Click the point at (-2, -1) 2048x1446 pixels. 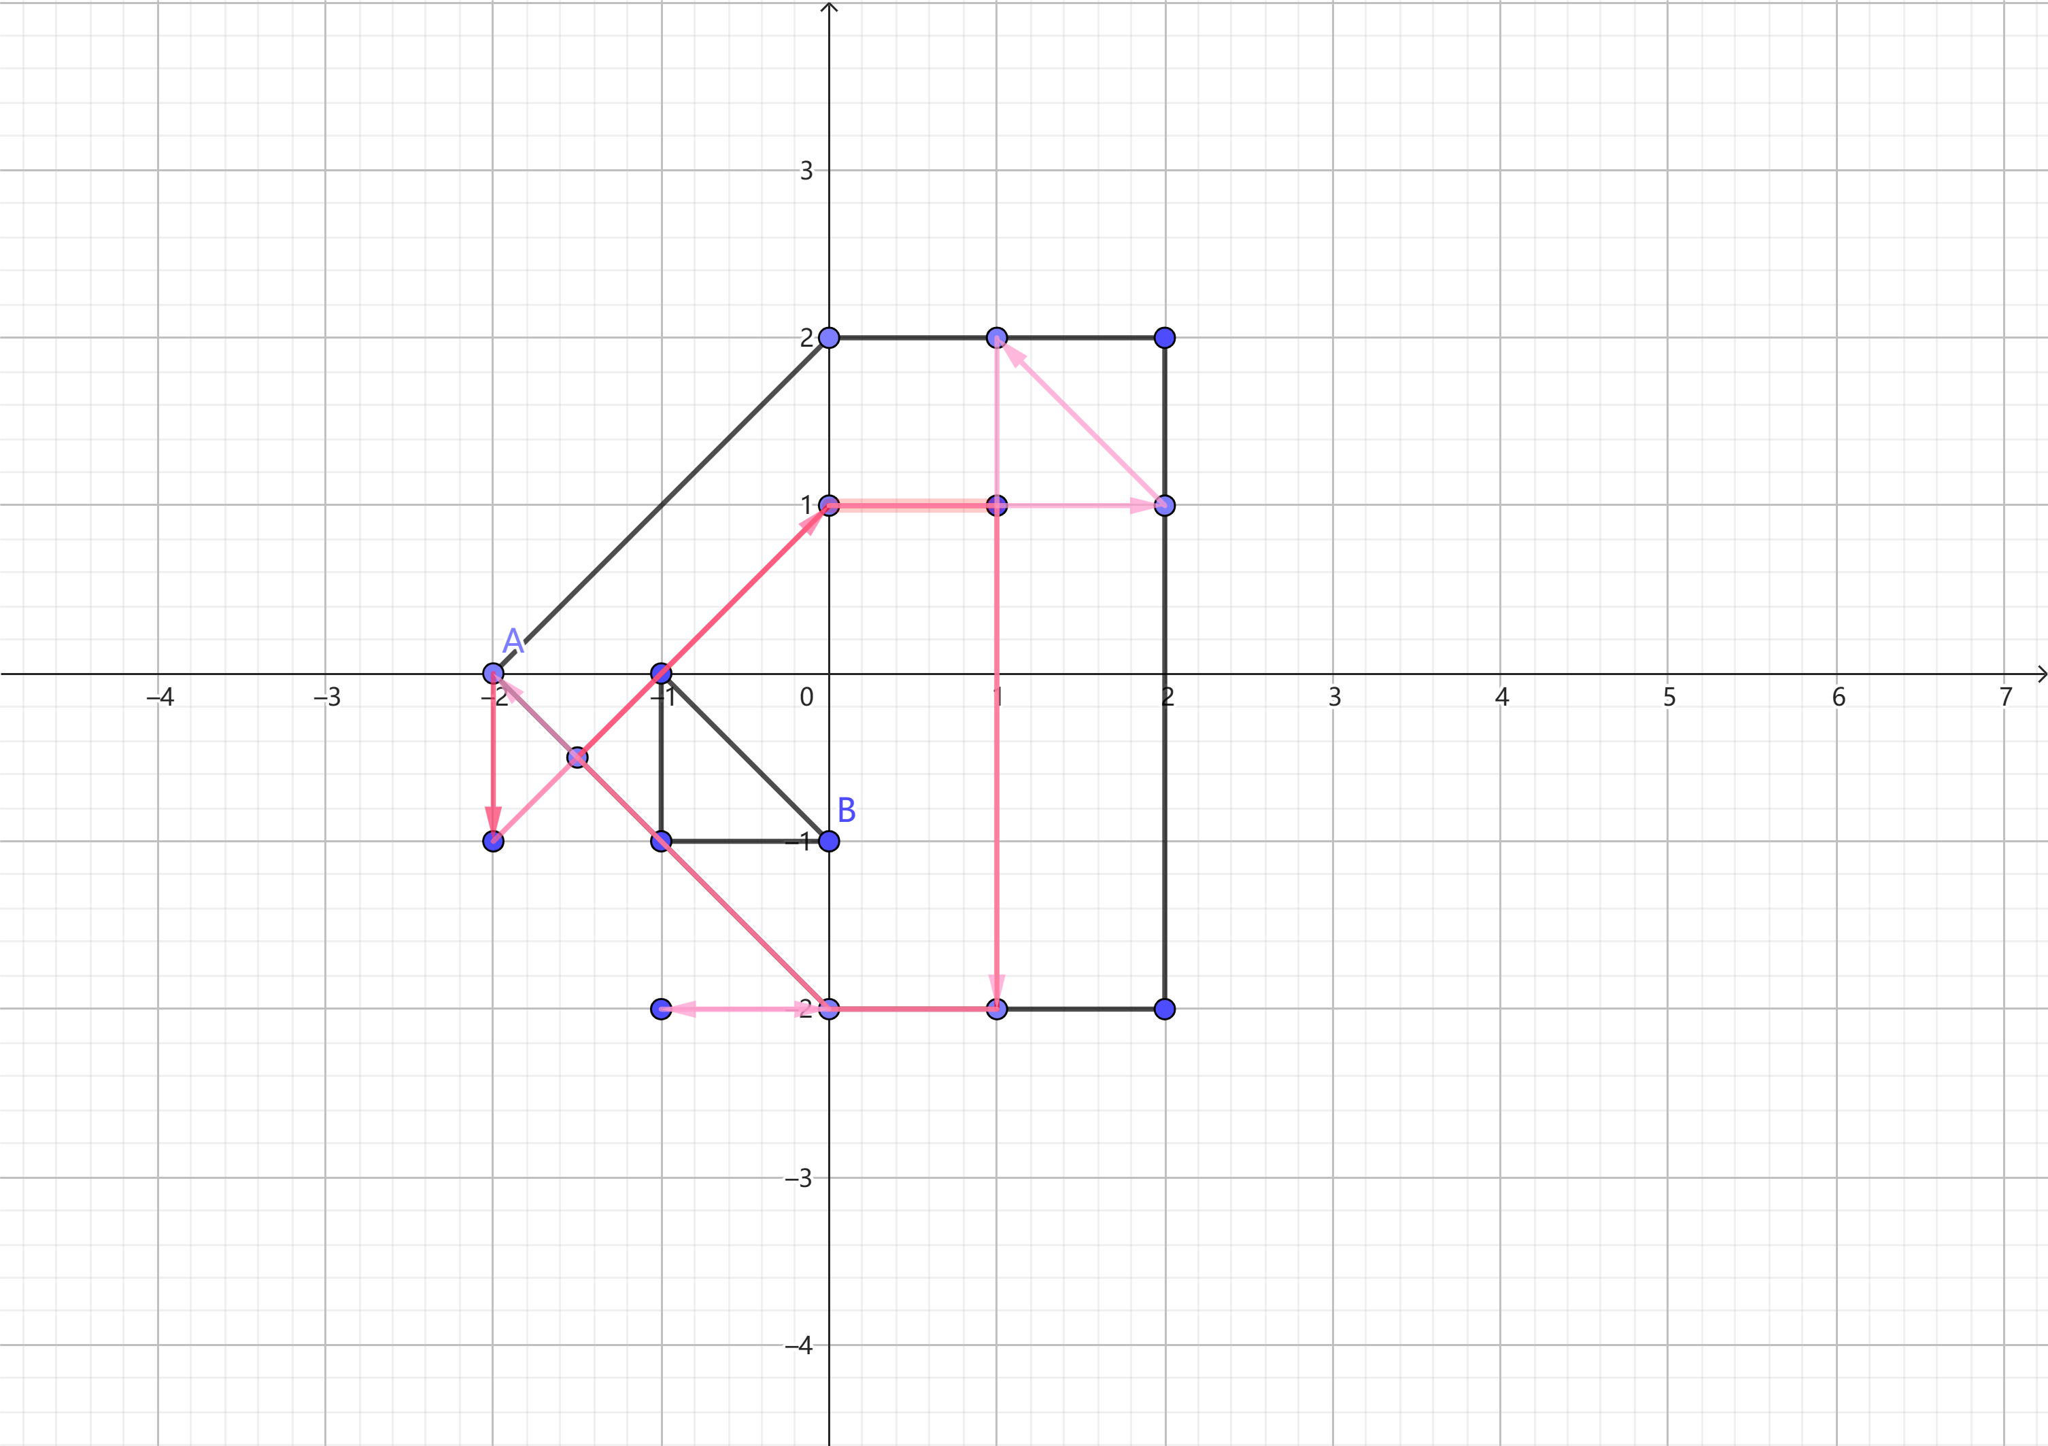pyautogui.click(x=493, y=841)
